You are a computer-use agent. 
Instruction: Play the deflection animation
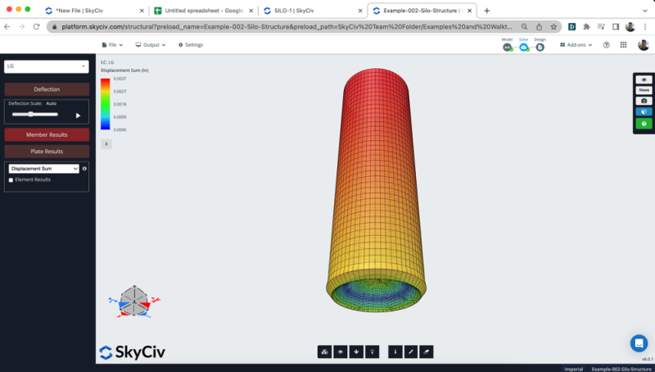[x=78, y=116]
